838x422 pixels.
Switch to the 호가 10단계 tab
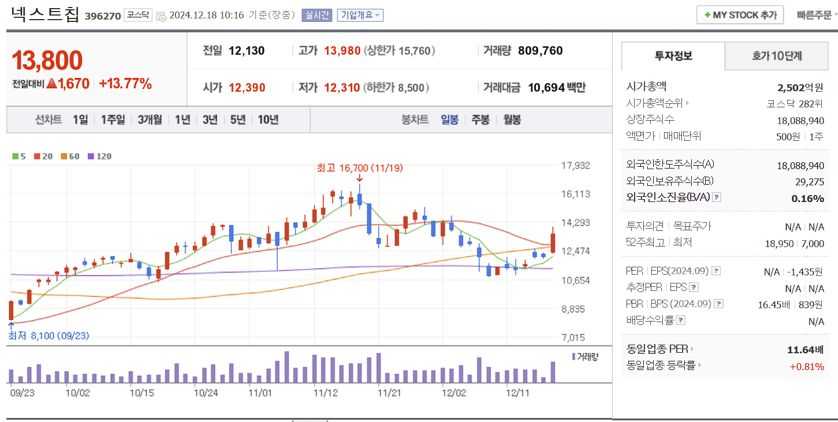tap(776, 56)
